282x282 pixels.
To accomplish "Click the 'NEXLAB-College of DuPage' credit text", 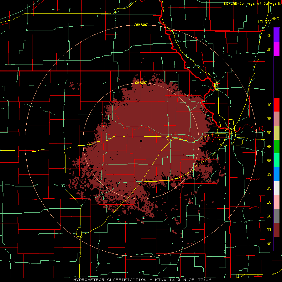I will [x=250, y=3].
